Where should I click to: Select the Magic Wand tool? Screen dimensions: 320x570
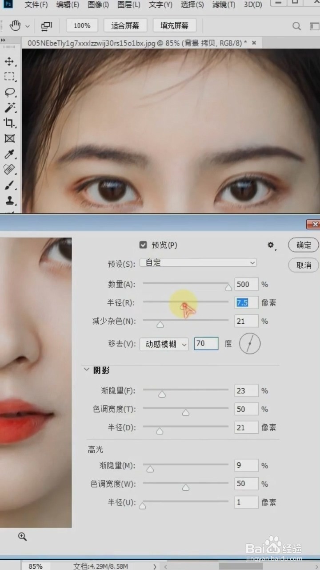pos(9,107)
